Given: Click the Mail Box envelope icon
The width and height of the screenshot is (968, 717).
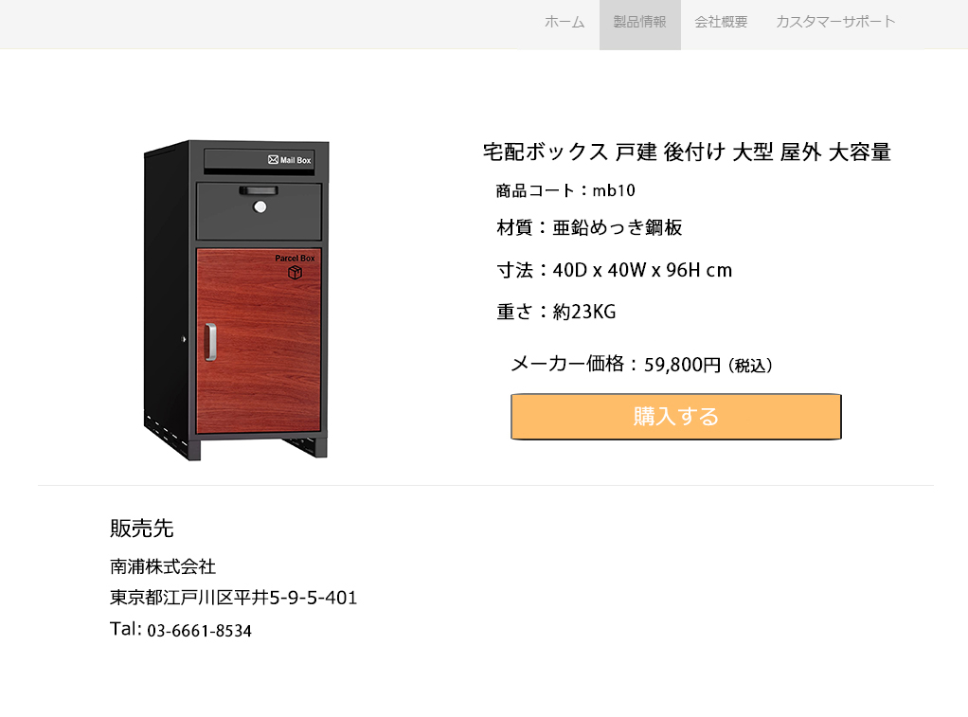Looking at the screenshot, I should tap(273, 159).
